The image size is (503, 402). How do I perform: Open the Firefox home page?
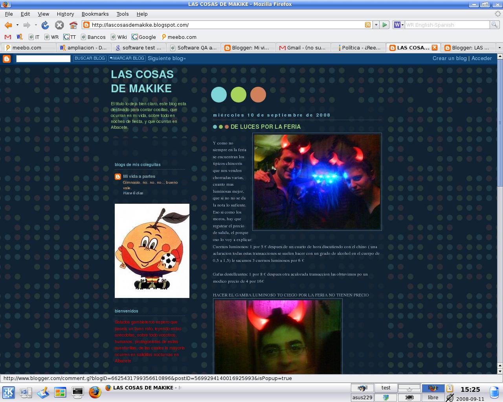click(73, 25)
